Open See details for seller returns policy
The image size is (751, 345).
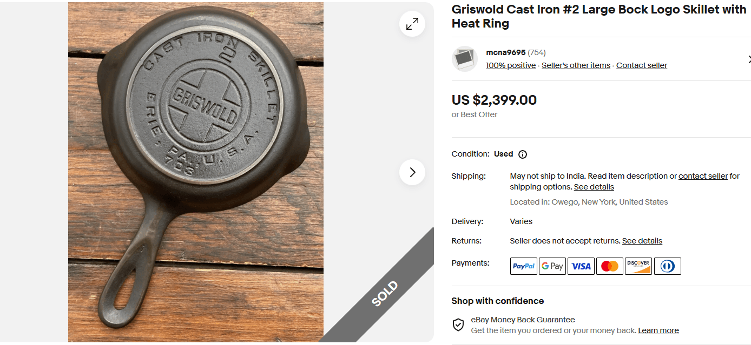(x=642, y=241)
